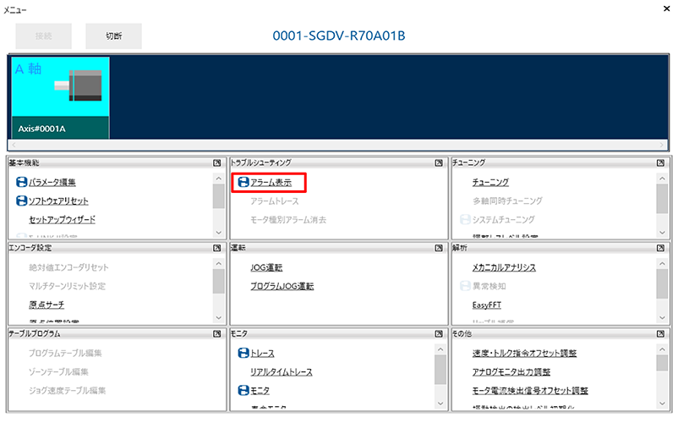The image size is (678, 434).
Task: Open モニタ link in monitor panel
Action: coord(260,390)
